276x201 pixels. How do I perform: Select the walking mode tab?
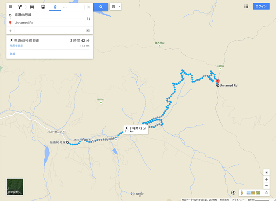tap(55, 7)
